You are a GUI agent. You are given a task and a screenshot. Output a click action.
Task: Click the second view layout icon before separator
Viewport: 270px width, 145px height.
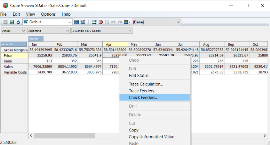(x=83, y=22)
